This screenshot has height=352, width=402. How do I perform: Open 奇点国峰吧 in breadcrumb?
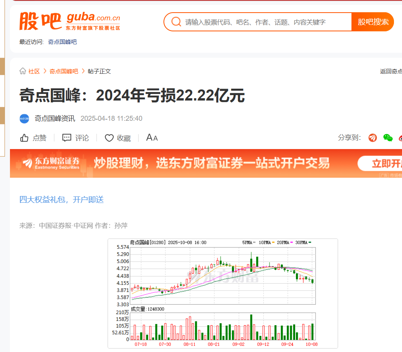(64, 71)
